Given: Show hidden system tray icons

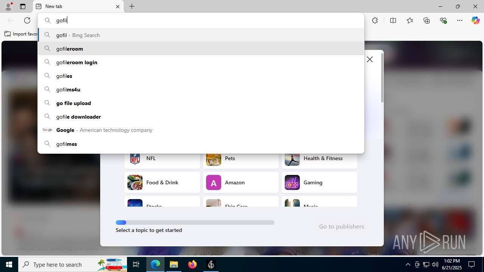Looking at the screenshot, I should click(408, 264).
